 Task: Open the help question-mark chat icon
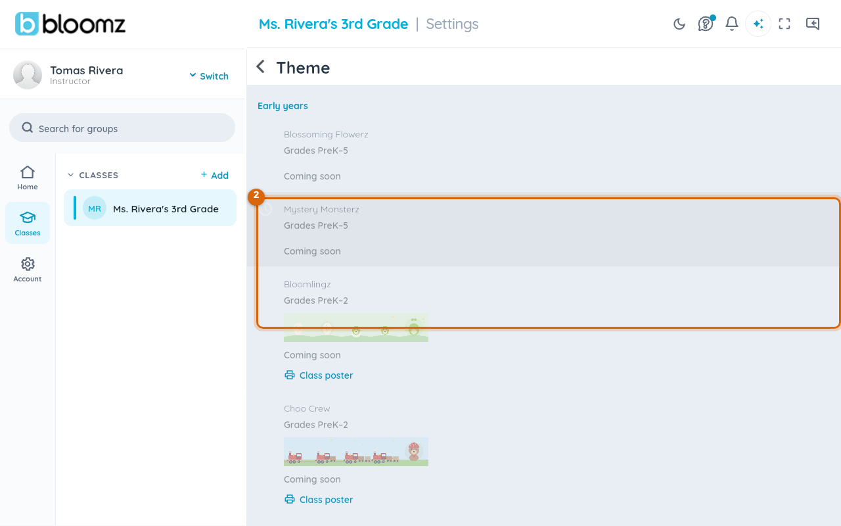tap(706, 24)
